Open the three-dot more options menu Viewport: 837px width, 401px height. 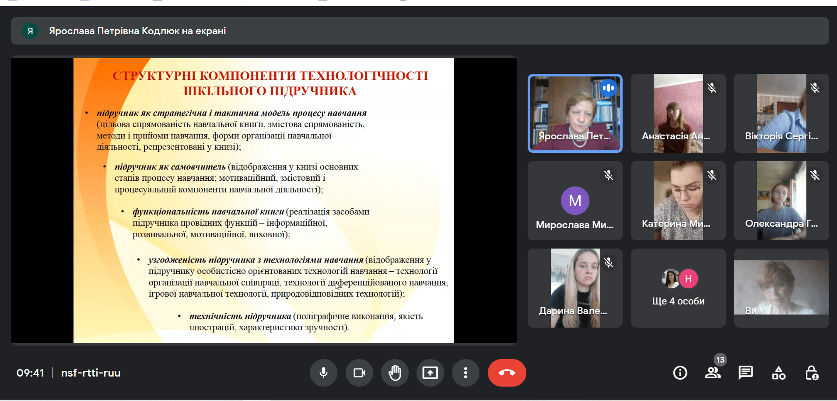click(x=466, y=373)
